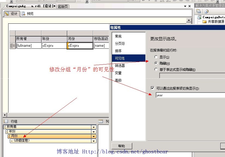The image size is (225, 157).
Task: Toggle 可以通过此报表项切换显示 checkbox
Action: click(152, 88)
